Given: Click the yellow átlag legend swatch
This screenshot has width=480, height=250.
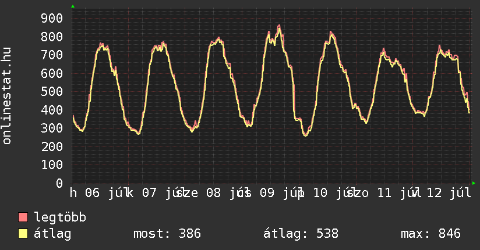Looking at the screenshot, I should (23, 234).
